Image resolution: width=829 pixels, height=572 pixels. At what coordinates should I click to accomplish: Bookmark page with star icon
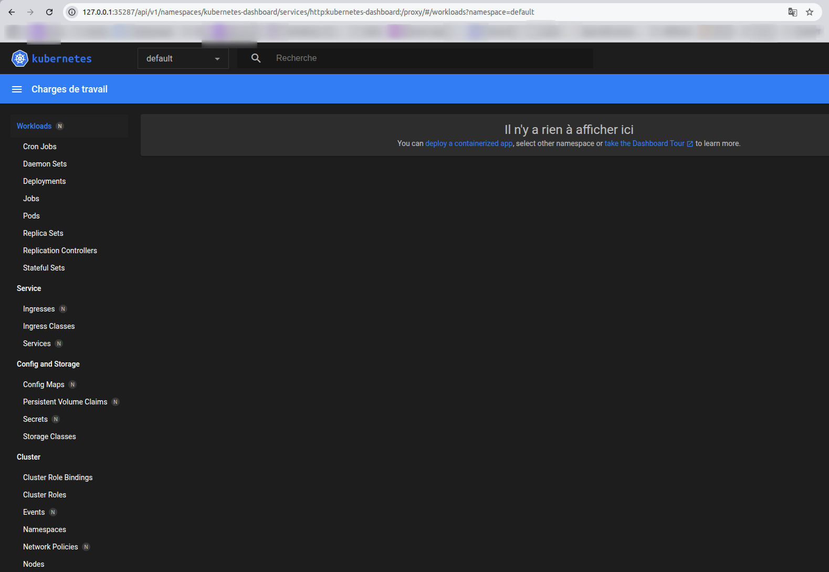point(810,12)
